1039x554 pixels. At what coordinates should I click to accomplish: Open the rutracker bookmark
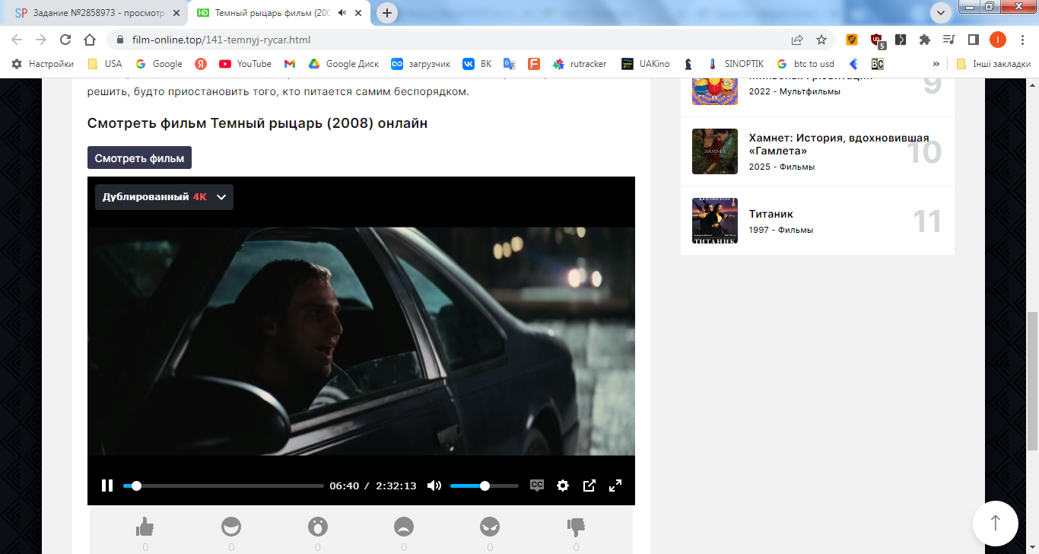pyautogui.click(x=580, y=64)
